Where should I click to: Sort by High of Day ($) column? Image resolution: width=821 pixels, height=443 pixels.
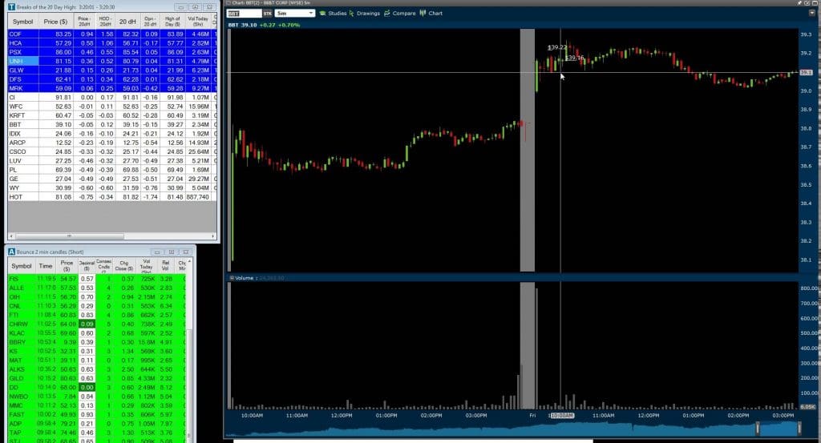point(172,22)
